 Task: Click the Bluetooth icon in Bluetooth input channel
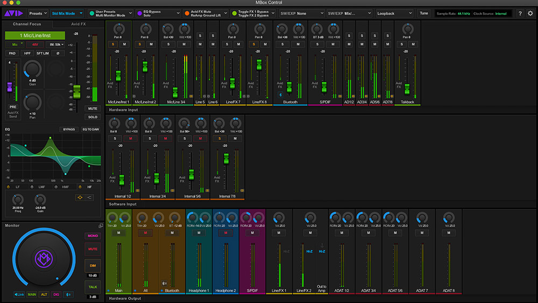280,95
